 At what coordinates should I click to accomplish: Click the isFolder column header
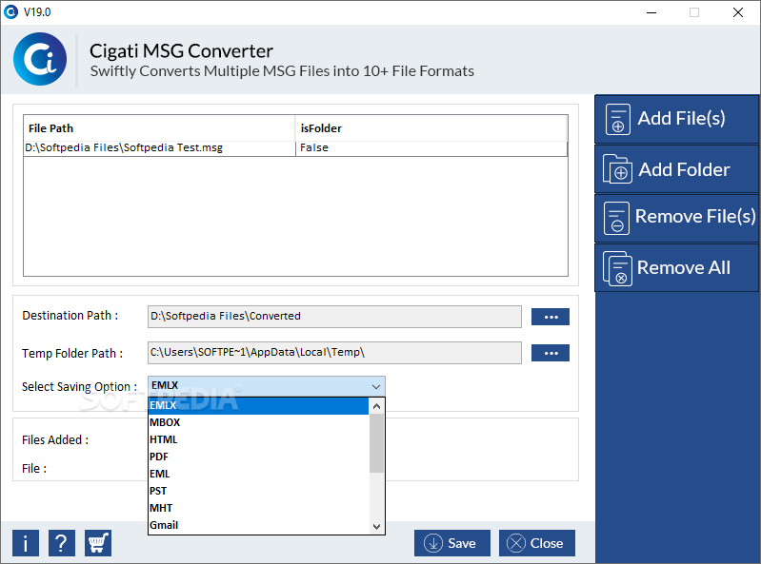431,128
